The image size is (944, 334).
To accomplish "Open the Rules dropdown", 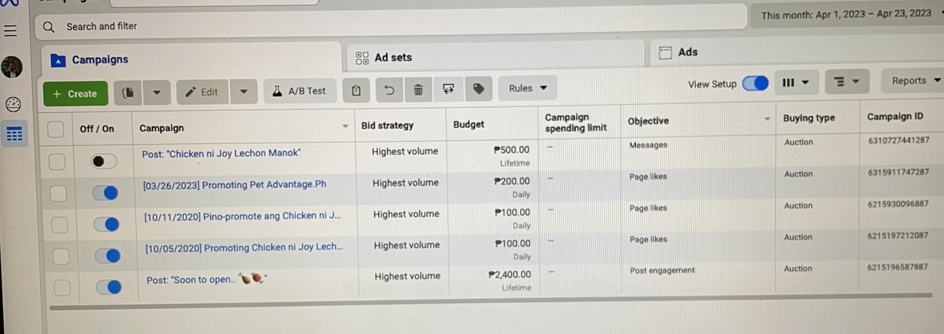I will pos(527,88).
